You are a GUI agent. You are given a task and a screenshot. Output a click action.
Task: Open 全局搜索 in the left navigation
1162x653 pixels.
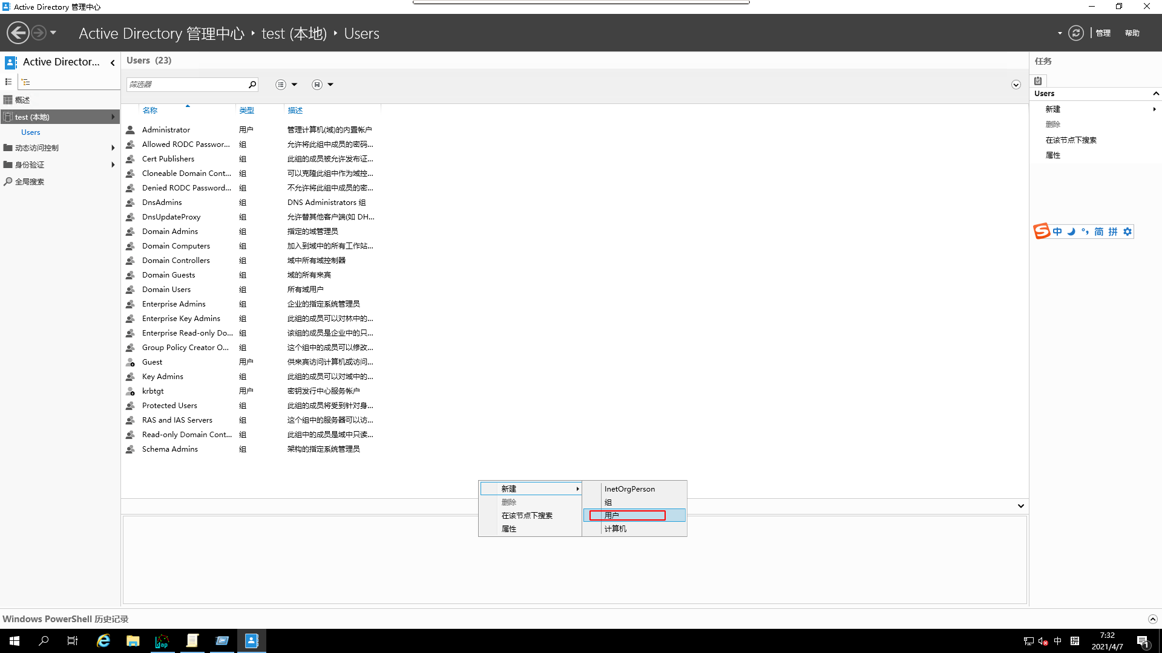tap(30, 181)
